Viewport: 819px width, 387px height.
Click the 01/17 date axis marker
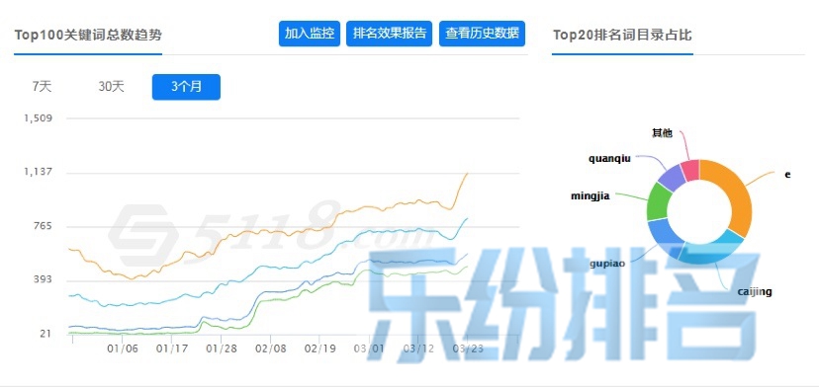(x=172, y=348)
